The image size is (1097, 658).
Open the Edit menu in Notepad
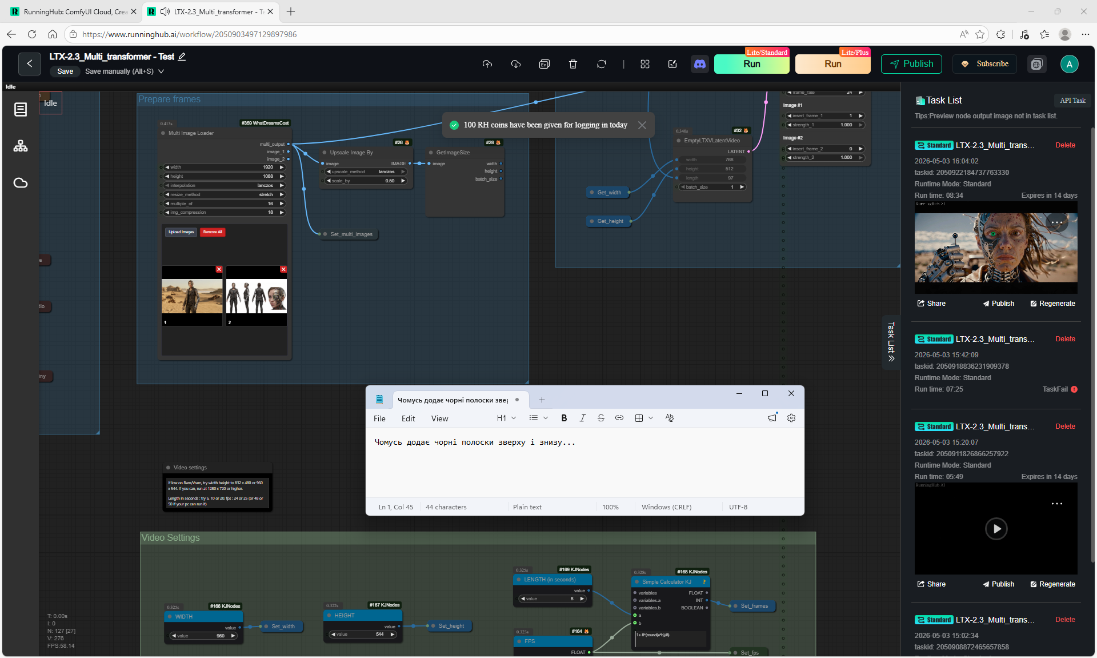pos(408,418)
